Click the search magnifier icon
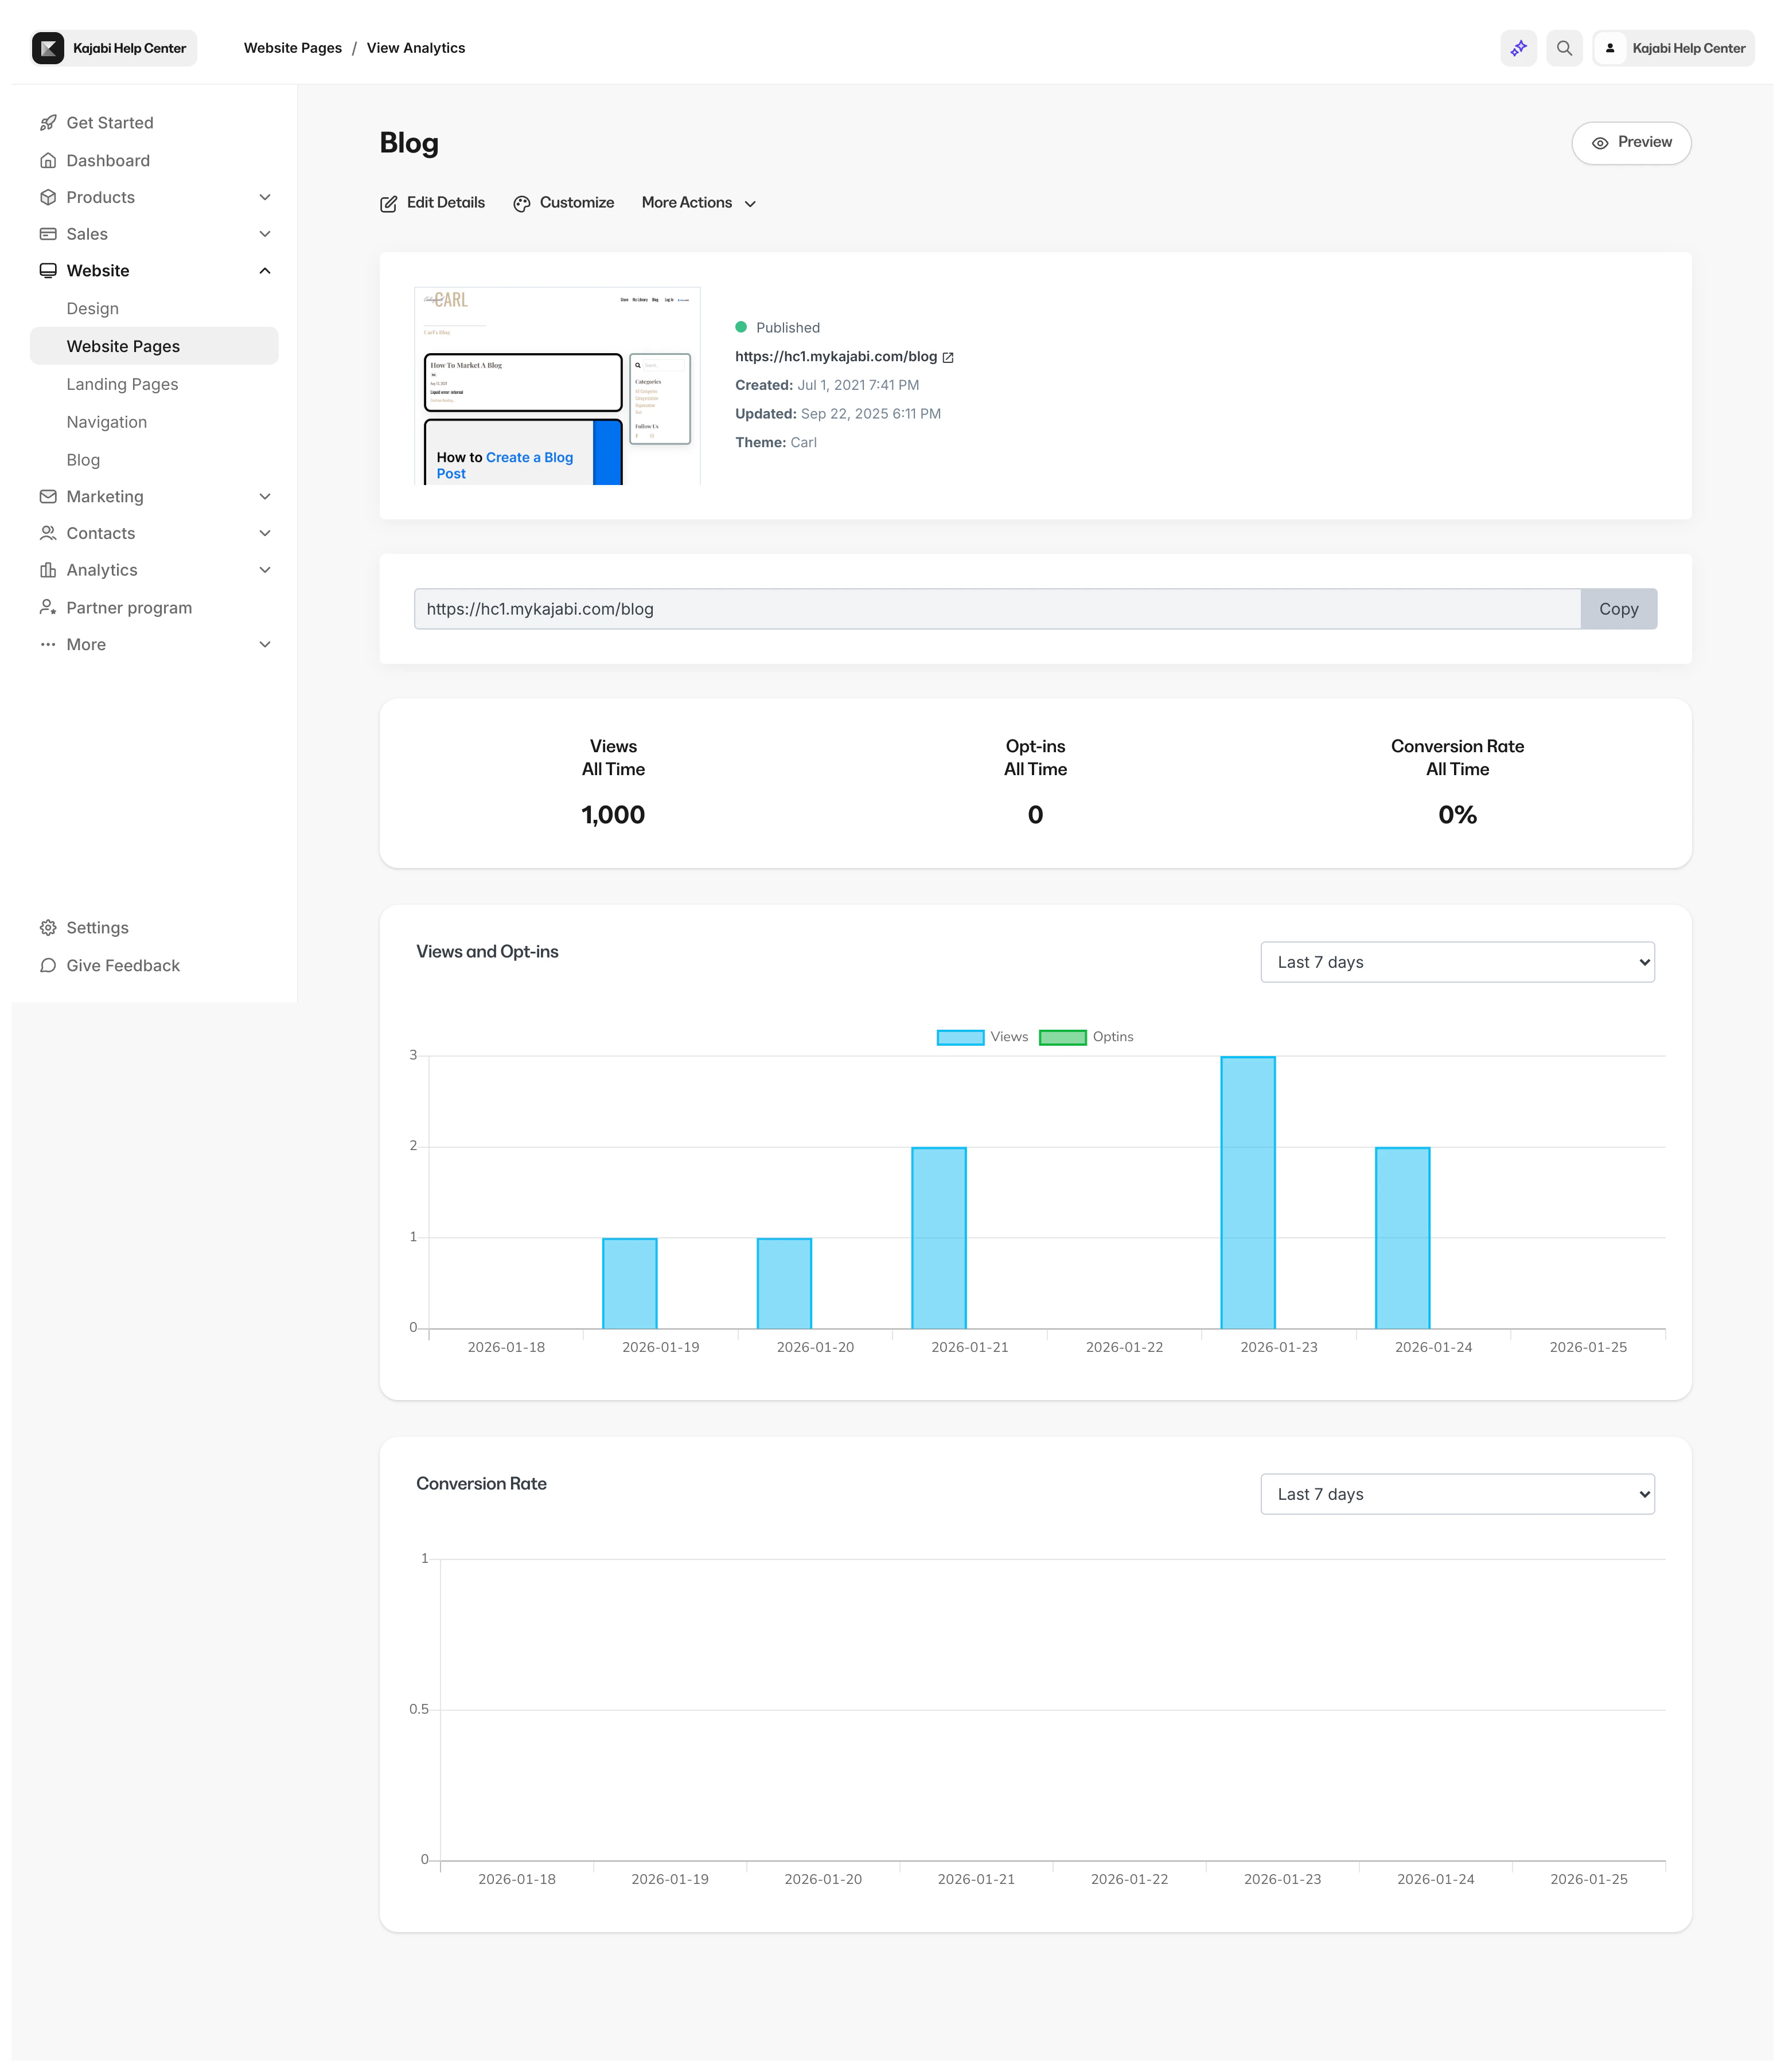Image resolution: width=1785 pixels, height=2072 pixels. coord(1565,47)
